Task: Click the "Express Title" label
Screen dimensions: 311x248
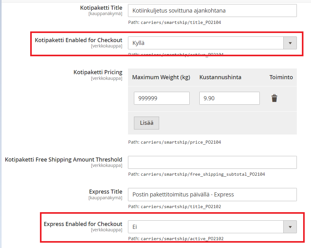Action: (x=106, y=192)
